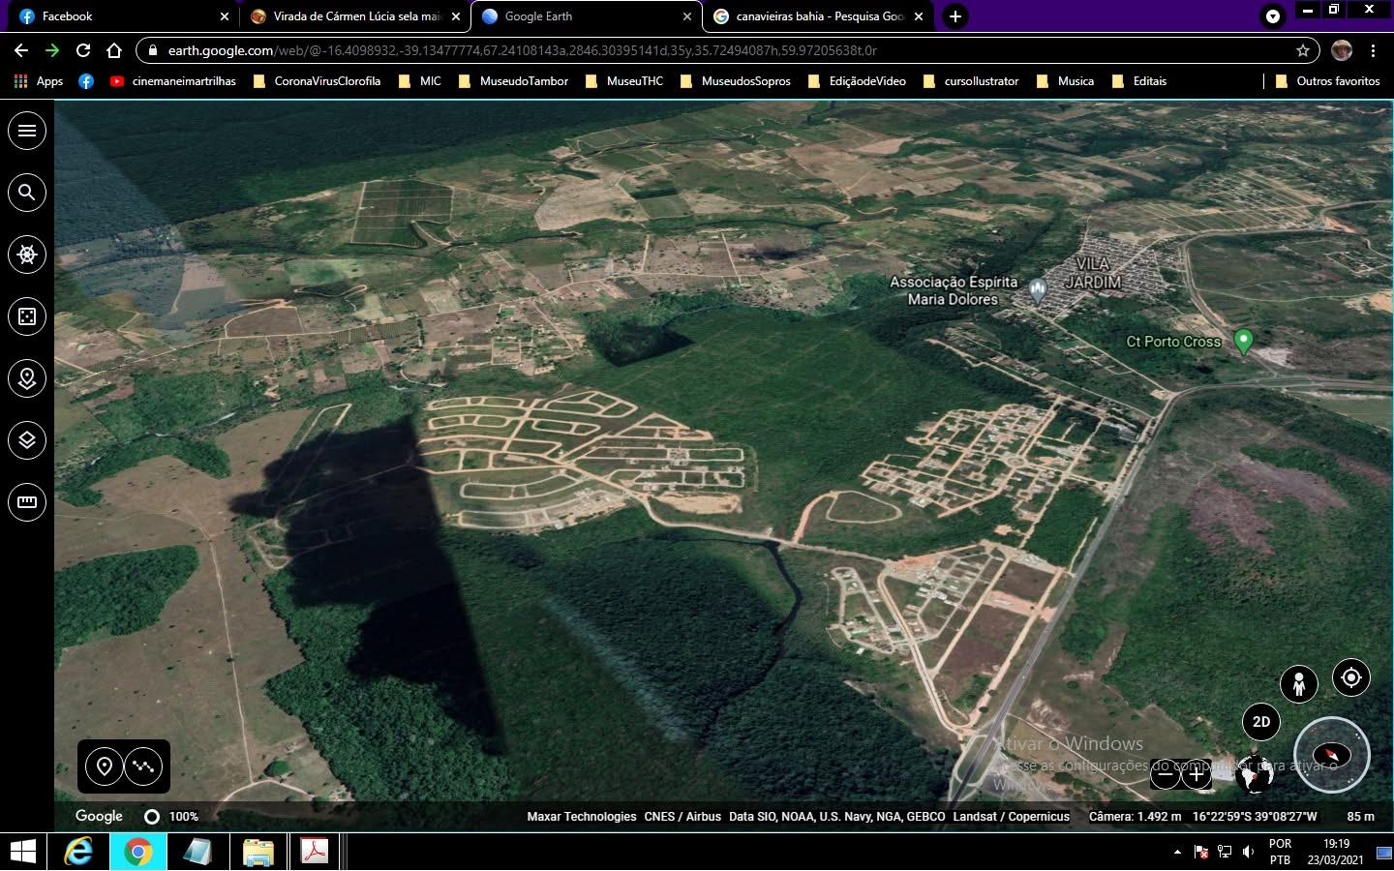1394x871 pixels.
Task: Reset orientation using the compass
Action: (1332, 755)
